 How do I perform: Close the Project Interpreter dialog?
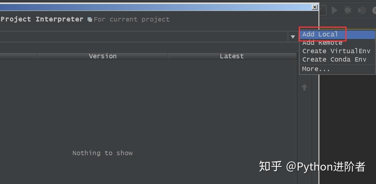(315, 7)
